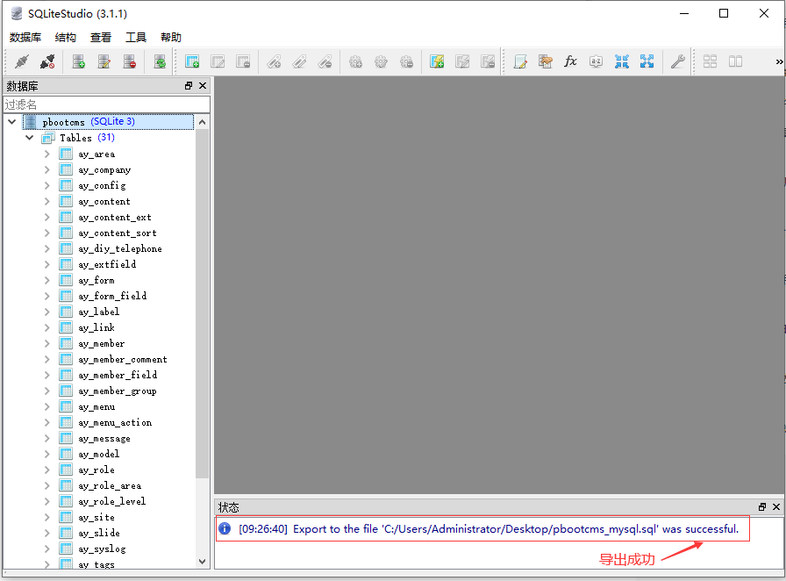Click the disconnect from database icon
Image resolution: width=786 pixels, height=581 pixels.
(47, 61)
